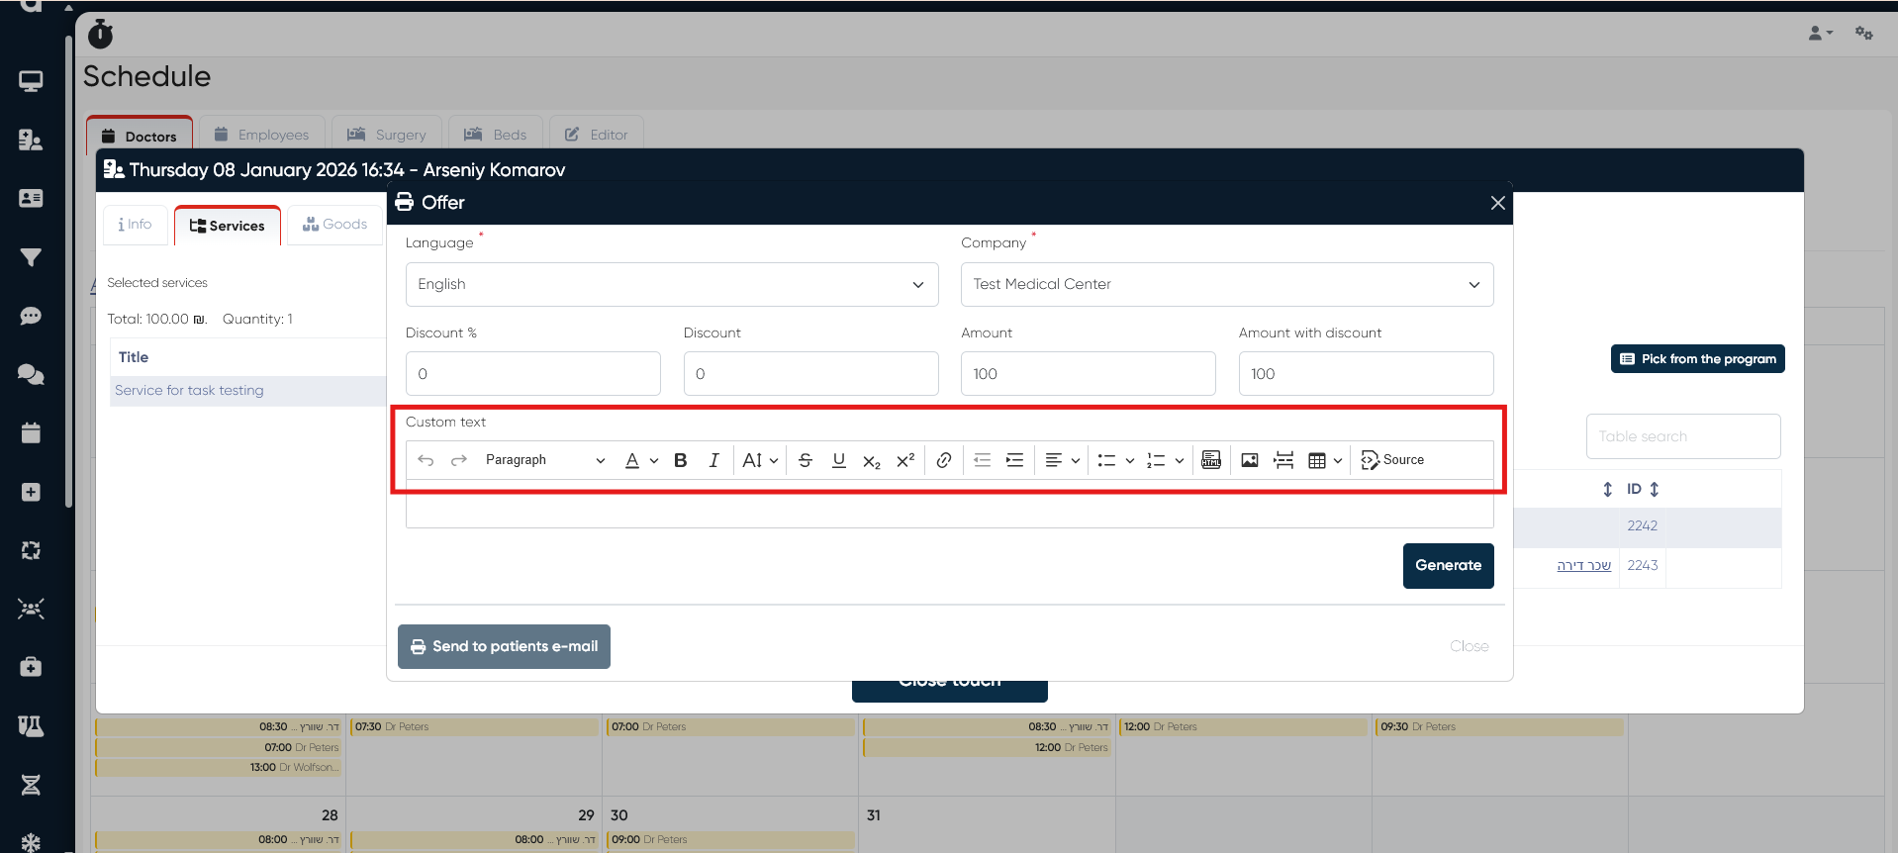Toggle underline formatting in the editor toolbar
Image resolution: width=1898 pixels, height=853 pixels.
coord(838,460)
